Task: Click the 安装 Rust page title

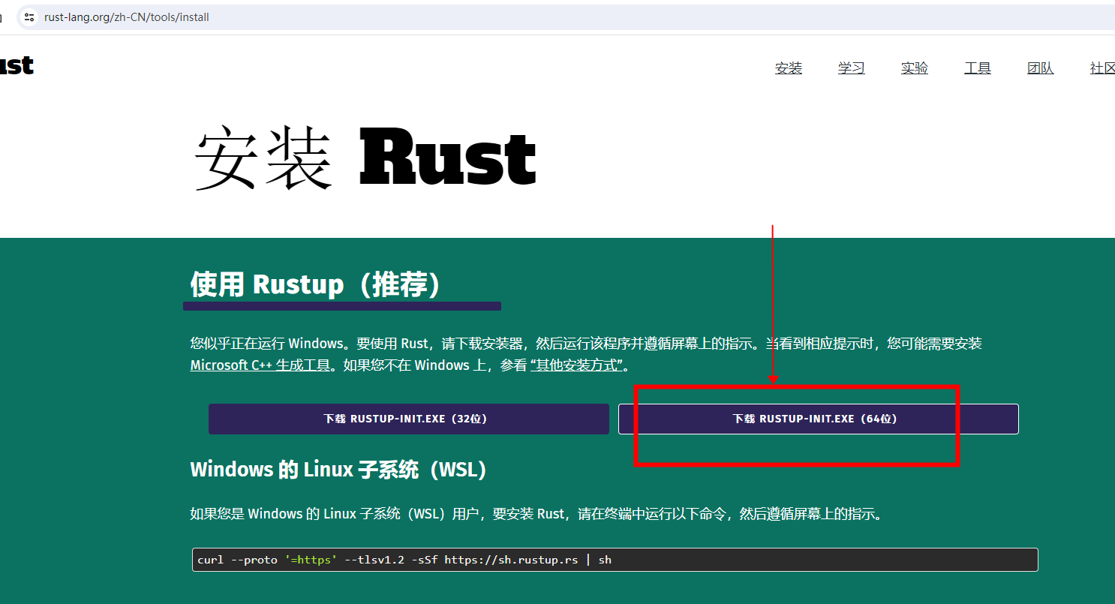Action: coord(365,159)
